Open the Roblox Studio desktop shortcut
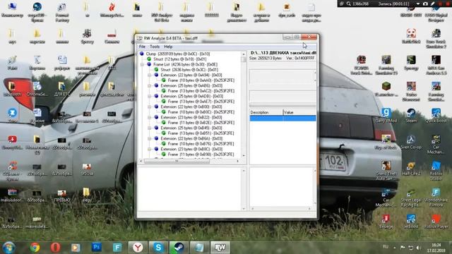Viewport: 452px width, 254px height. [x=436, y=171]
